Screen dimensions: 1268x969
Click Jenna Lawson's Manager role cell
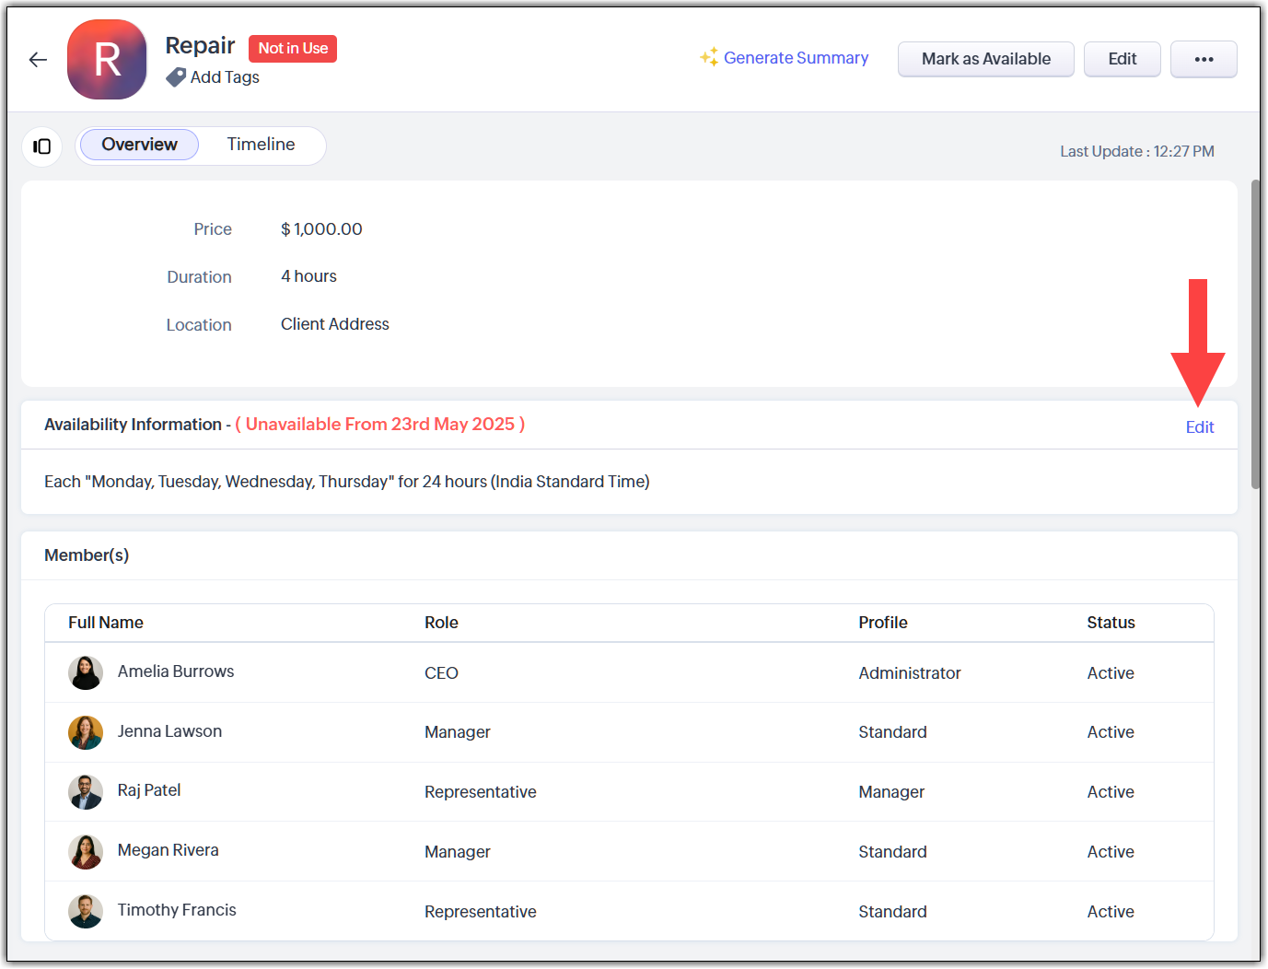point(458,732)
